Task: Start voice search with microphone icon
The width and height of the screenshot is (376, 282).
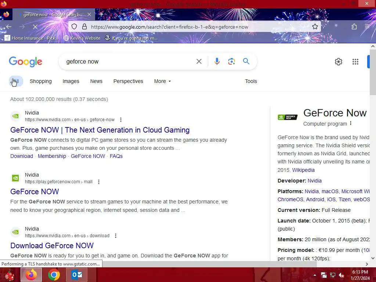Action: (217, 61)
